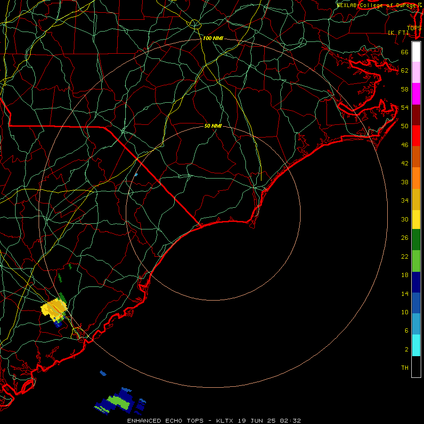
Task: Select the light pink legend swatch
Action: pyautogui.click(x=416, y=73)
